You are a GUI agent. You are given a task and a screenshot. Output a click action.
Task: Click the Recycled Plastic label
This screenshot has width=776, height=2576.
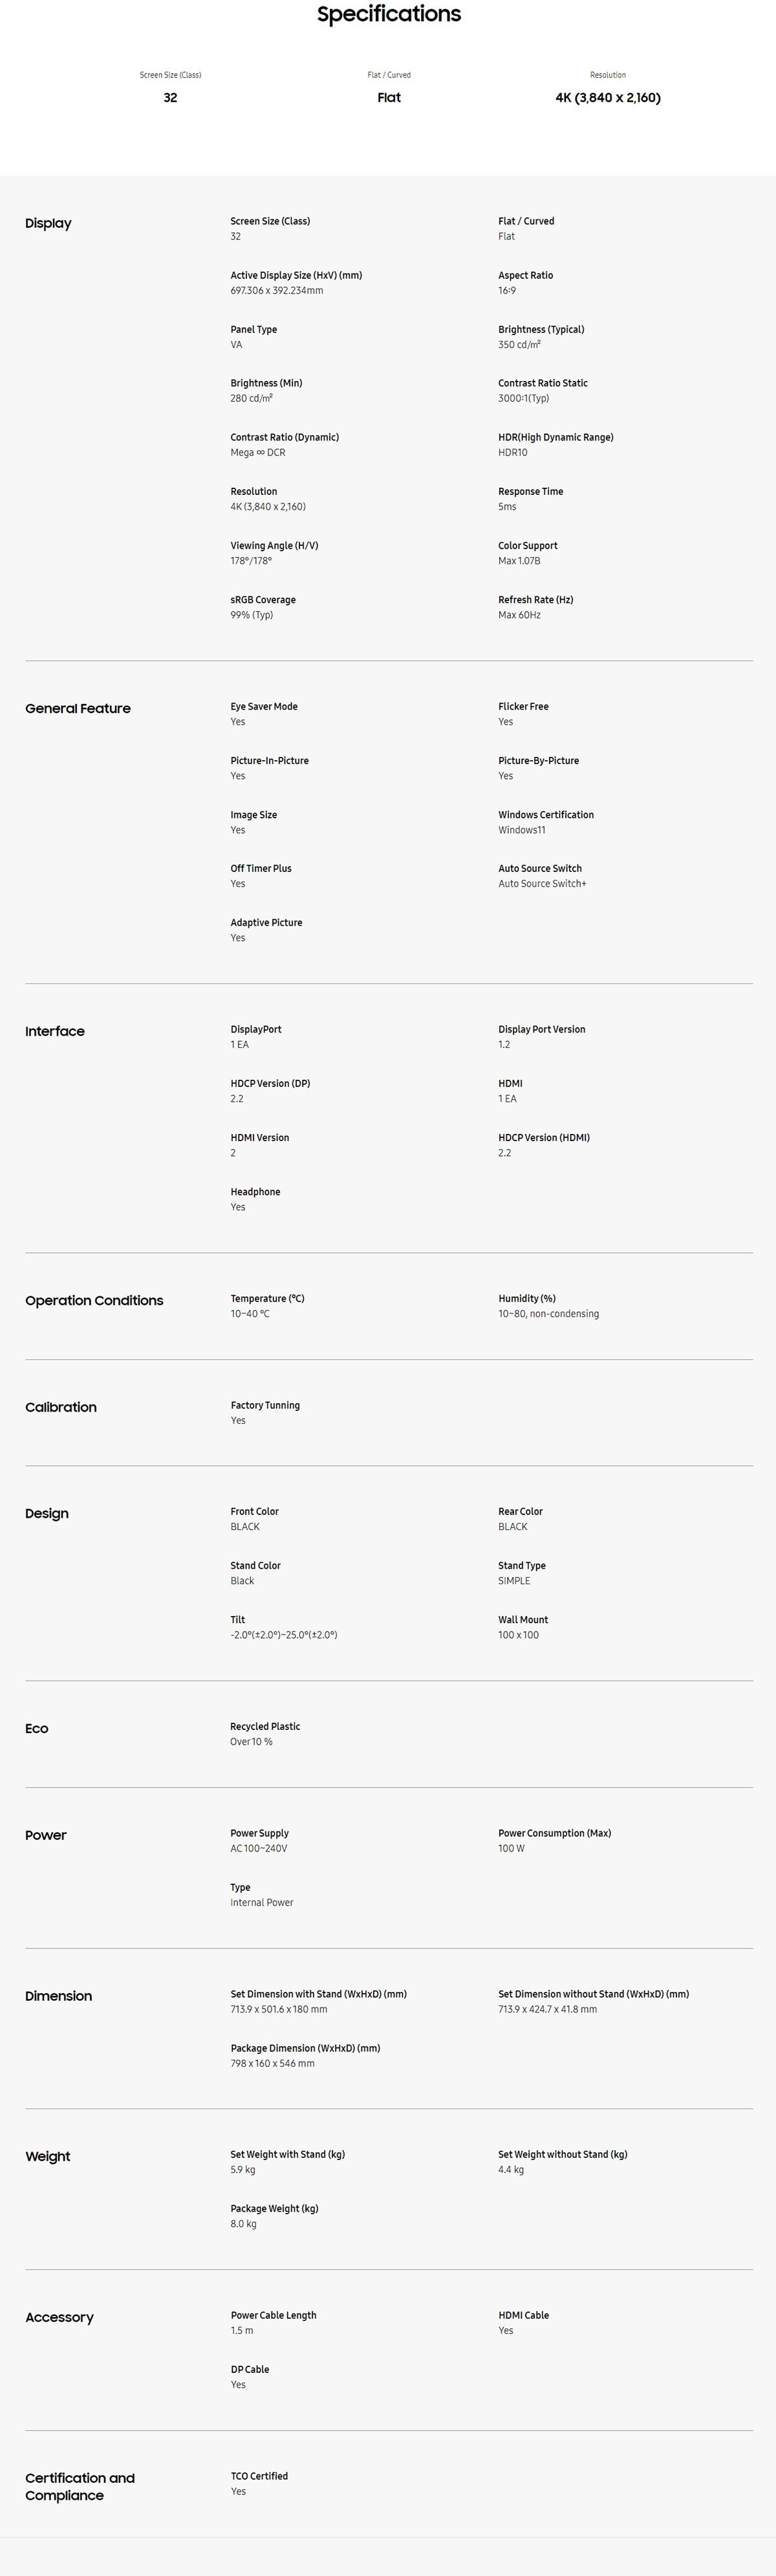265,1726
